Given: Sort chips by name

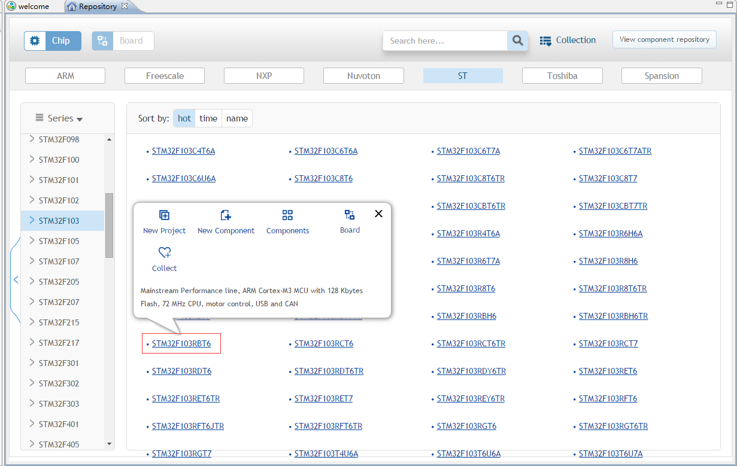Looking at the screenshot, I should click(237, 118).
